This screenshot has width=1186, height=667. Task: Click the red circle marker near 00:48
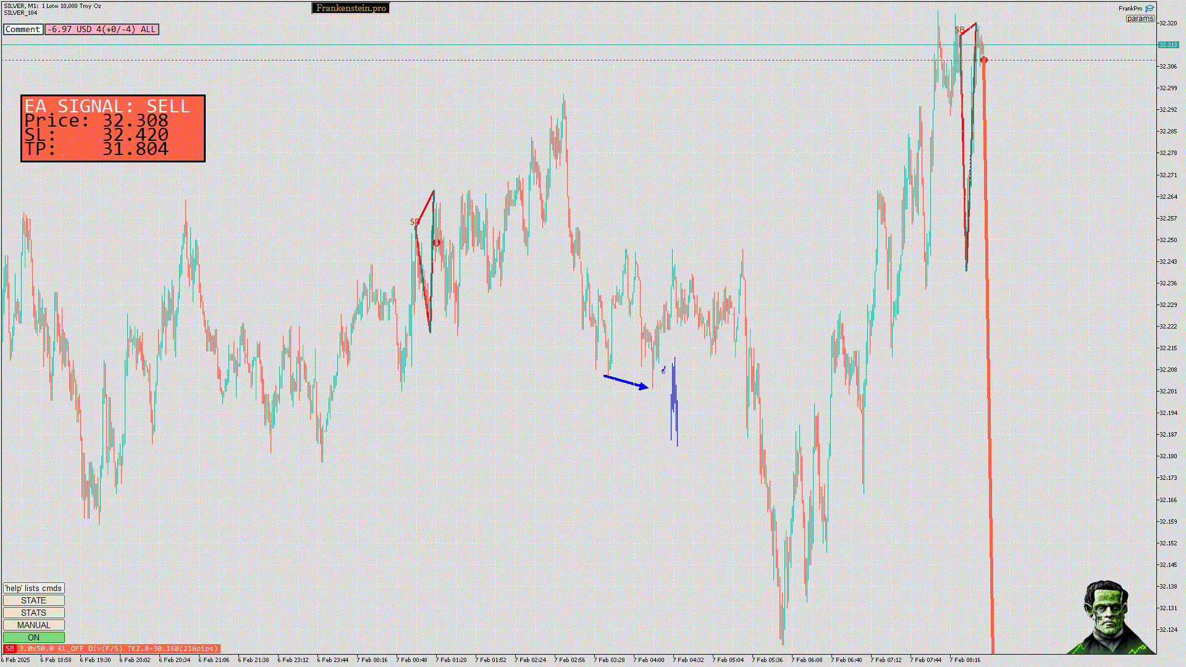[x=437, y=243]
